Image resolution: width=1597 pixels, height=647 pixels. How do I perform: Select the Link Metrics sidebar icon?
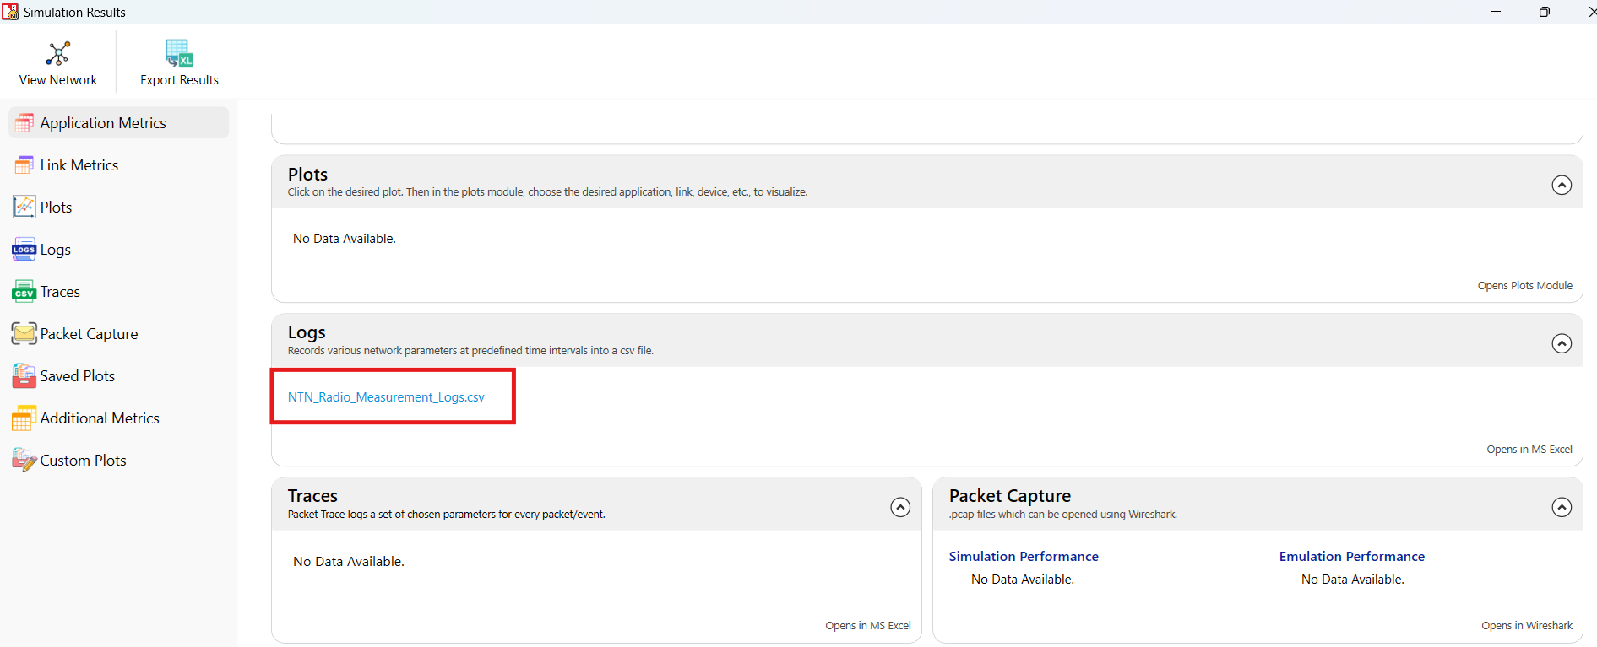click(24, 165)
